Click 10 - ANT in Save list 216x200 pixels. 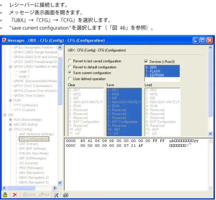click(124, 129)
